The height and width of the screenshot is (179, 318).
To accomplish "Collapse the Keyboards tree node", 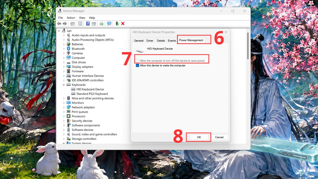I will [x=64, y=85].
